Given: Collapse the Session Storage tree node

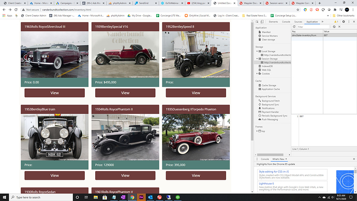Looking at the screenshot, I should tap(257, 59).
